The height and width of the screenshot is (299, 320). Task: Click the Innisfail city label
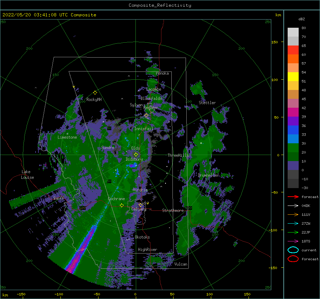tap(144, 129)
